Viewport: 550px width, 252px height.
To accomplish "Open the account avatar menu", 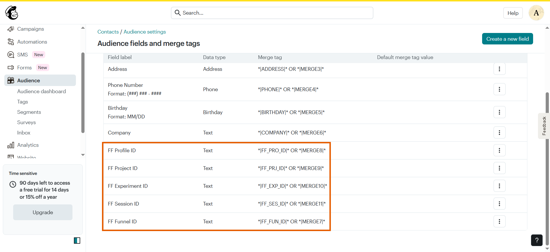I will (536, 13).
